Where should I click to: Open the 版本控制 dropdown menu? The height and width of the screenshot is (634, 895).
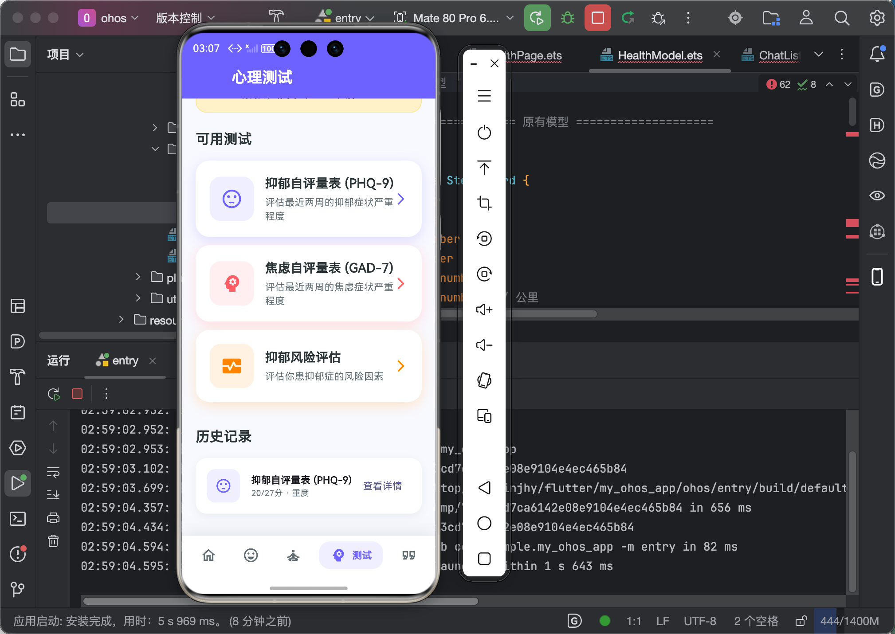(185, 18)
